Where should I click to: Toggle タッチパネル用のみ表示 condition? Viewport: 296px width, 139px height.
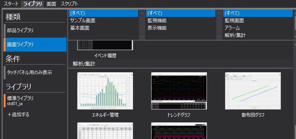click(x=35, y=73)
